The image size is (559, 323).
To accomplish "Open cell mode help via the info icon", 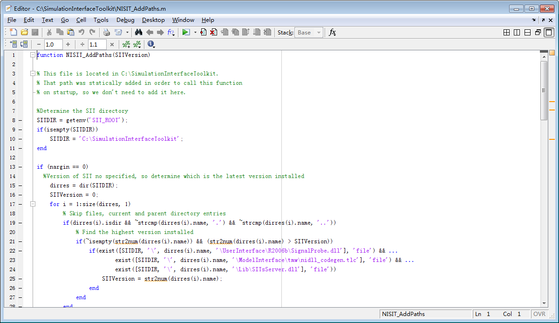I will (150, 44).
